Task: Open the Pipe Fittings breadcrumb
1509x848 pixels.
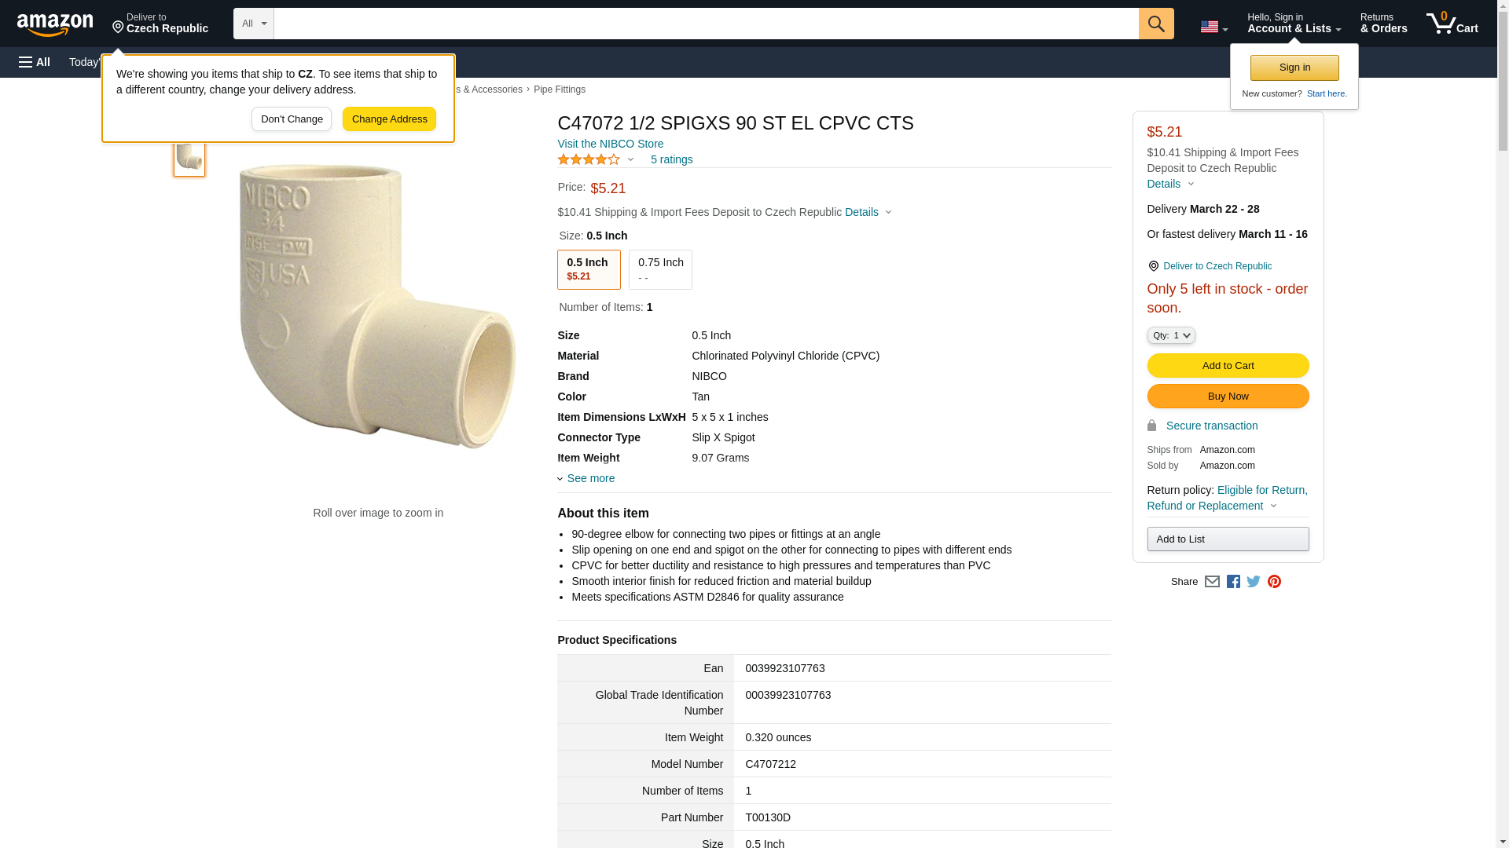Action: 559,90
